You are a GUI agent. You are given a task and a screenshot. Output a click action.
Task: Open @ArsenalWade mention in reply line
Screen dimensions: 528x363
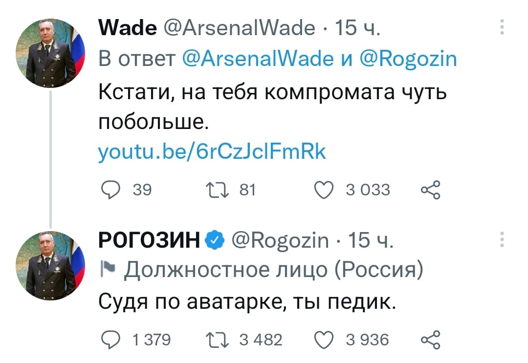258,59
